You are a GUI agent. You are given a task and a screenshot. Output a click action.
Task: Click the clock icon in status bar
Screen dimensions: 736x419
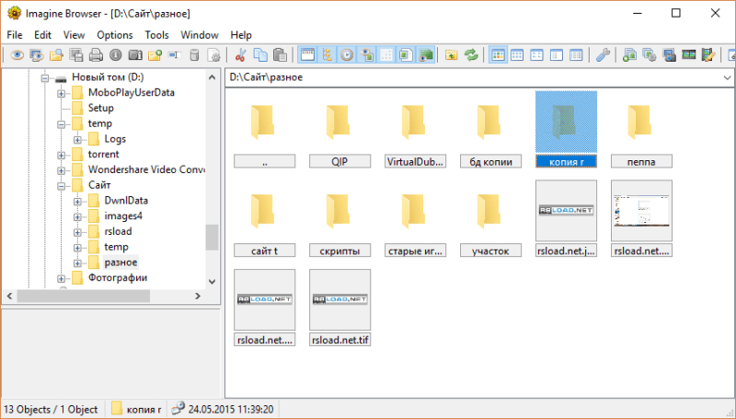[x=178, y=409]
